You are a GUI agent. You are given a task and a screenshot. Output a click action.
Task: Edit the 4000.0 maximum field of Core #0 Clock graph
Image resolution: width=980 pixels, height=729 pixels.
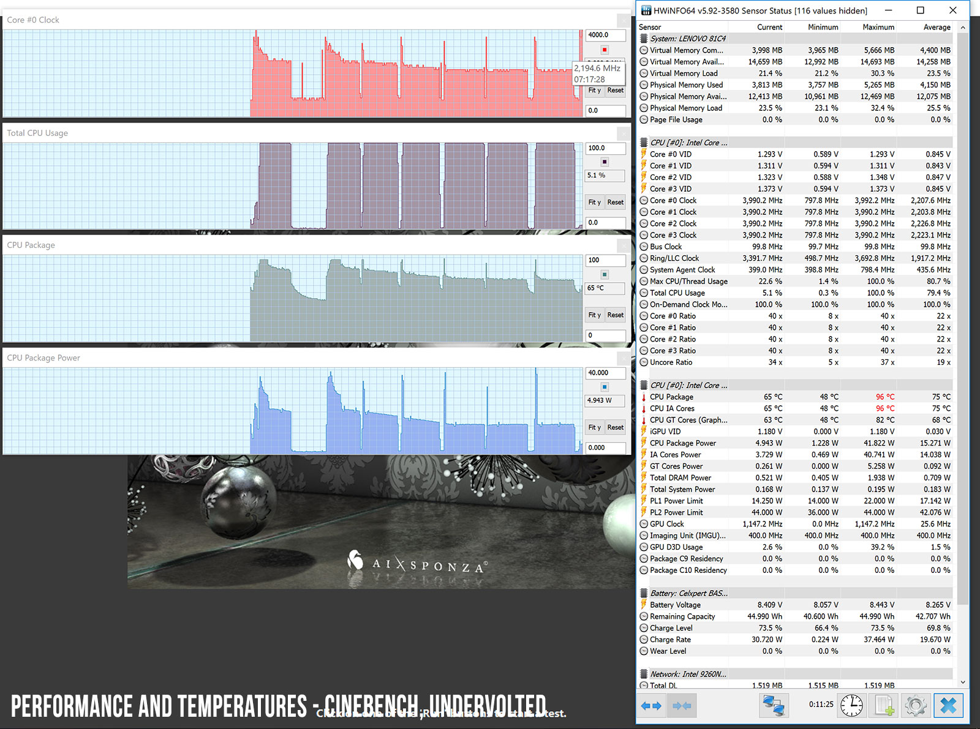point(605,35)
